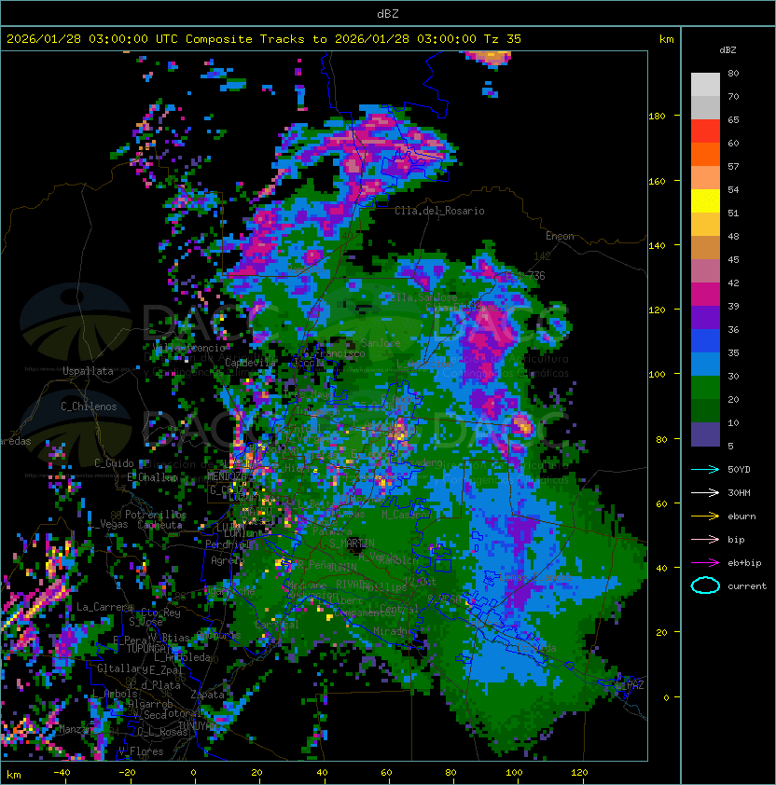Click the cyan 50YD track arrow in legend

[705, 469]
